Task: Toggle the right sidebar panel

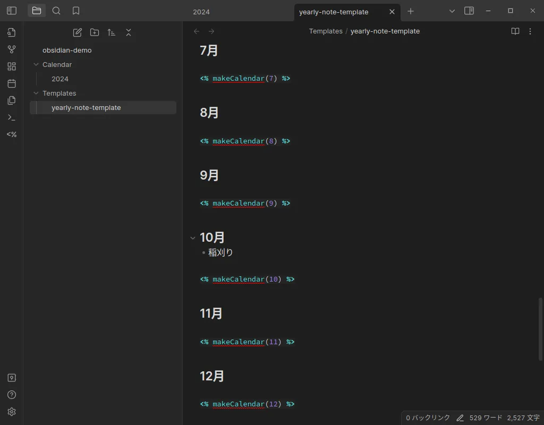Action: [469, 11]
